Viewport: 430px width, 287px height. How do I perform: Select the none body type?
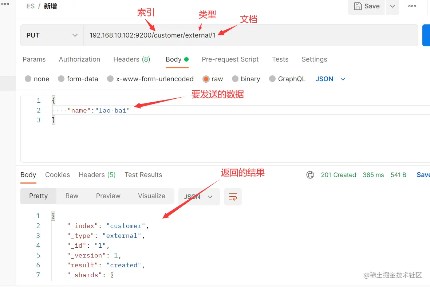(x=37, y=79)
